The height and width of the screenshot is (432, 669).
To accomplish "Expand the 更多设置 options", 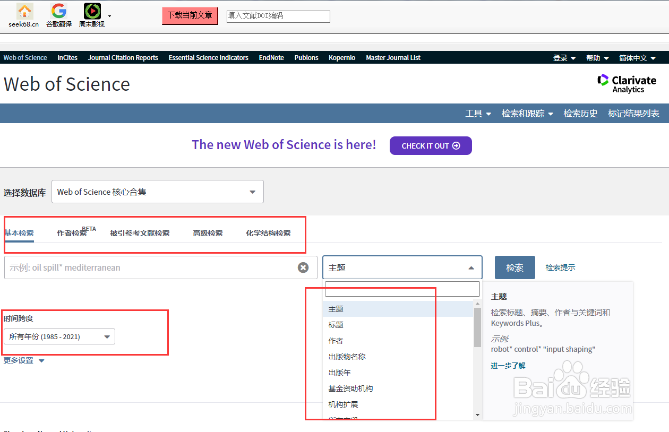I will tap(24, 360).
